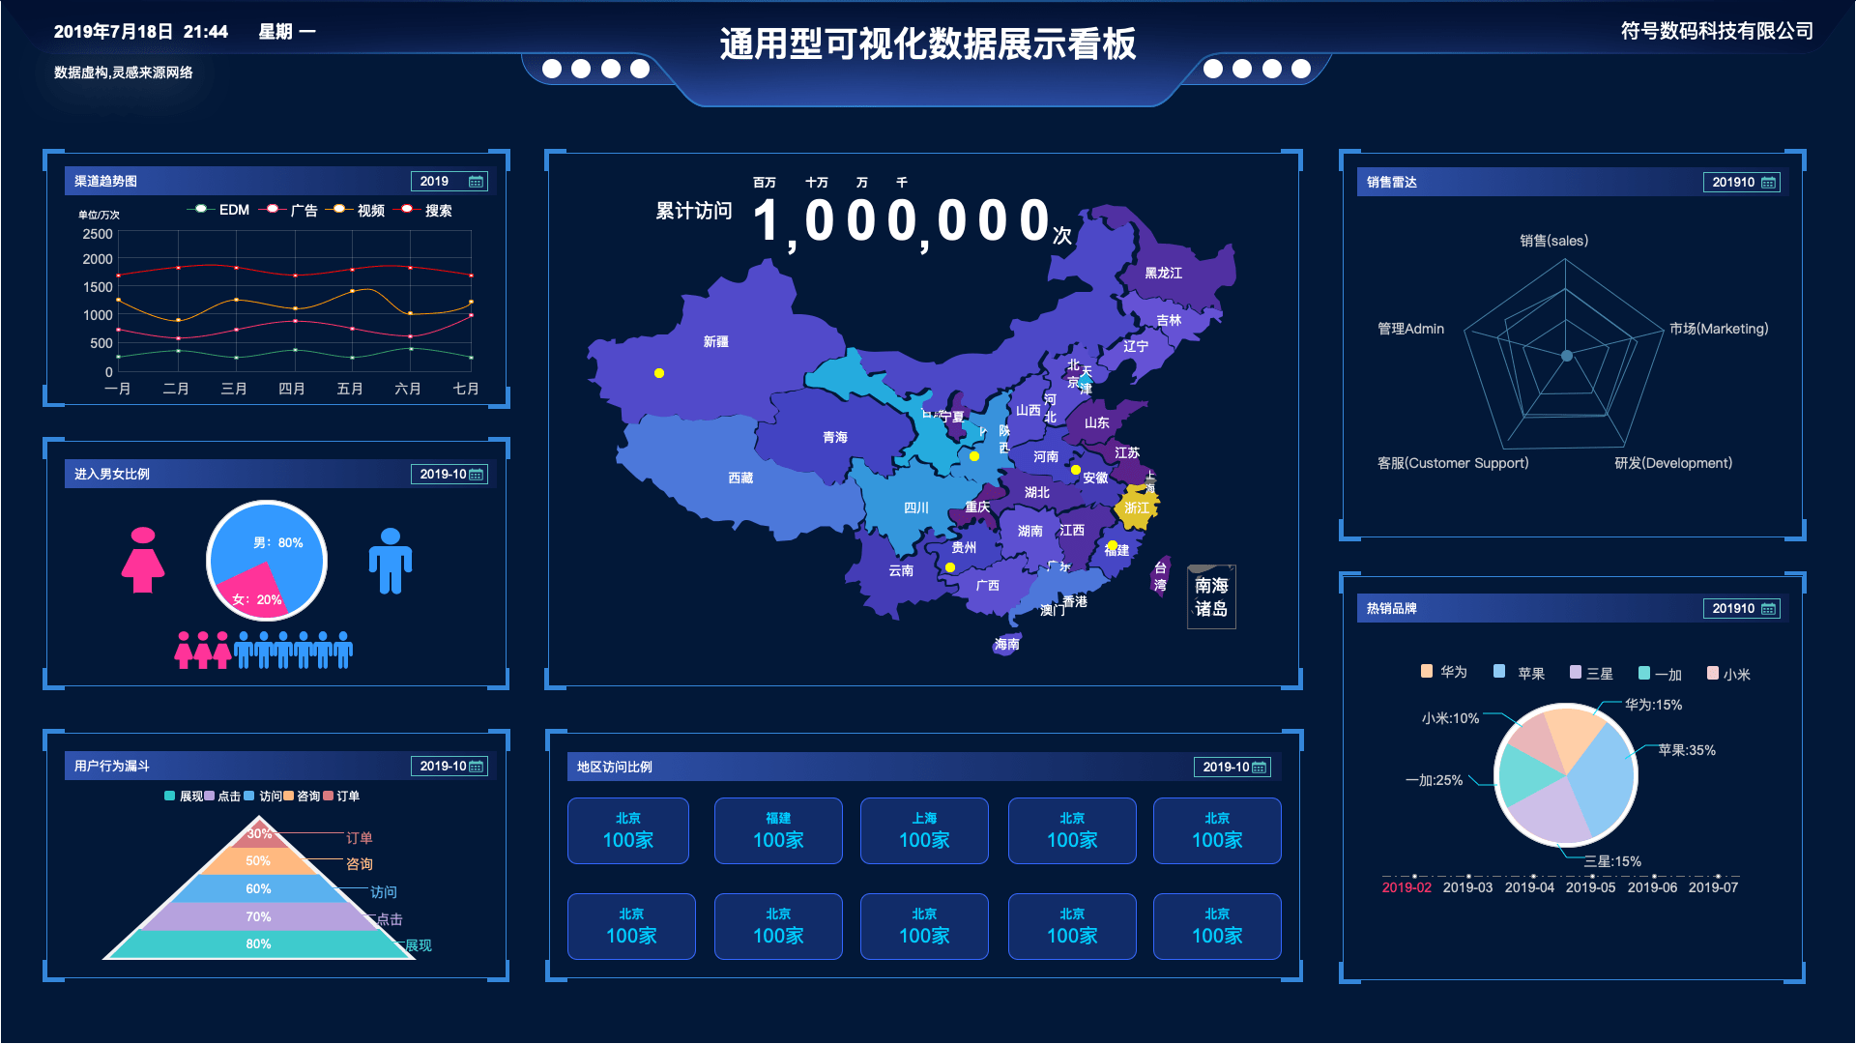This screenshot has height=1044, width=1856.
Task: Click the 小米:10% pie label
Action: (1450, 718)
